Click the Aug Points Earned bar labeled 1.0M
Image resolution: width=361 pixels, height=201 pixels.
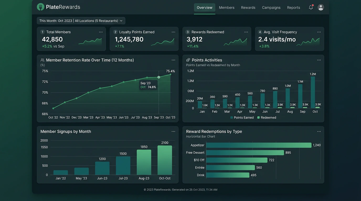(x=288, y=98)
